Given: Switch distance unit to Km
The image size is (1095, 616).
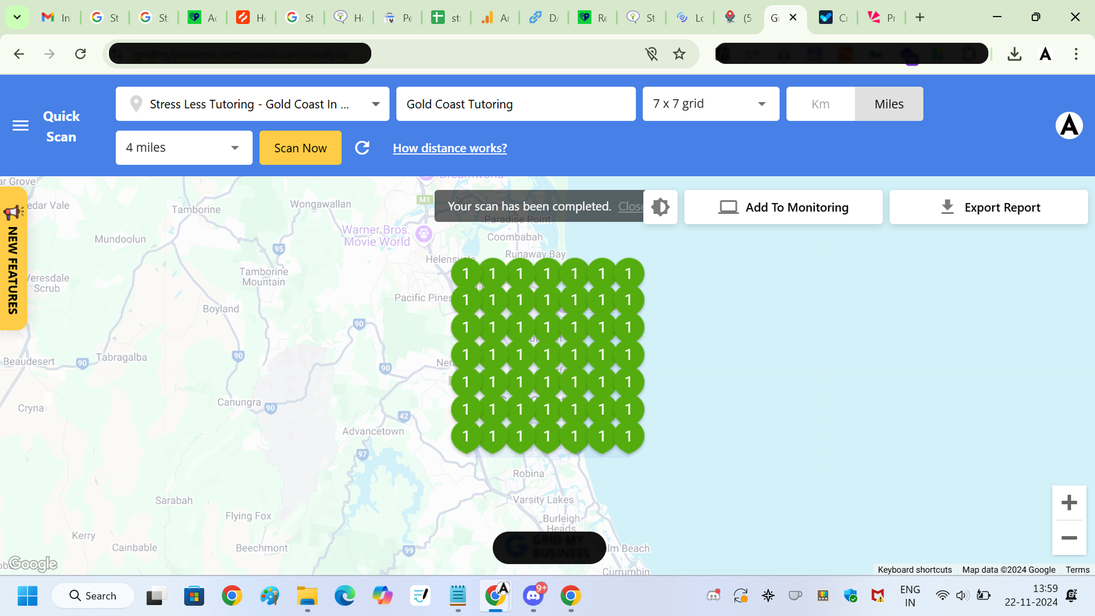Looking at the screenshot, I should (x=820, y=104).
